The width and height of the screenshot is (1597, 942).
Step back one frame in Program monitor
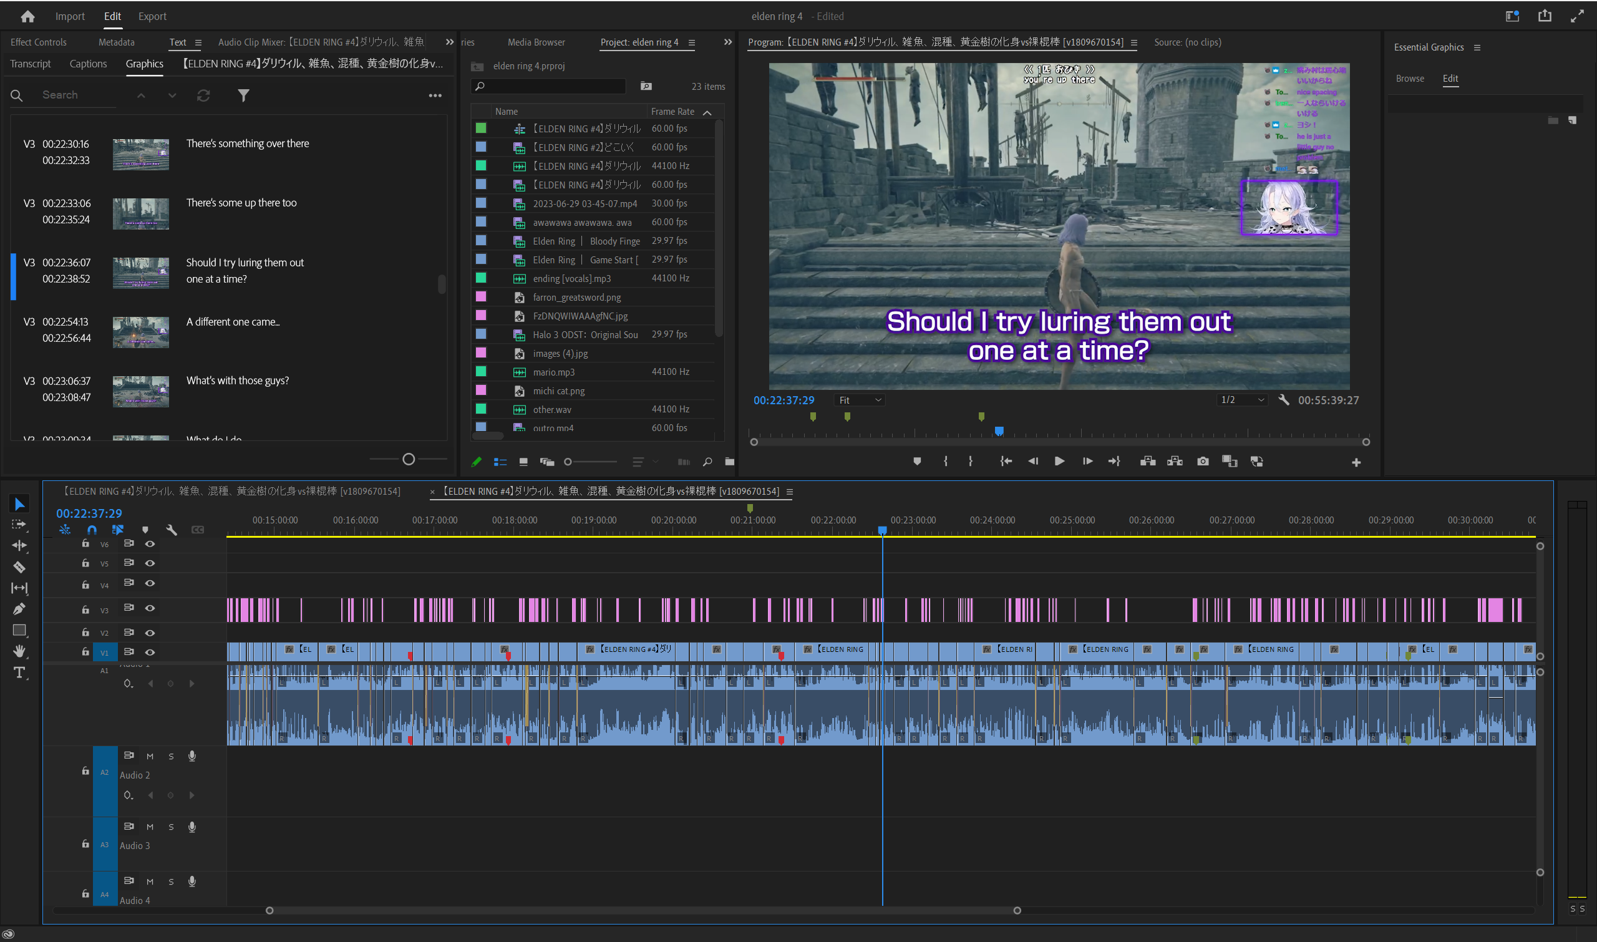pos(1032,462)
